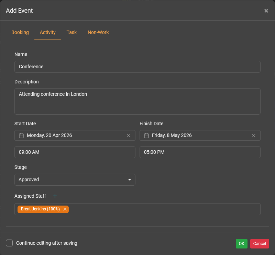Click the Finish Date calendar icon
Viewport: 275px width, 255px height.
(146, 136)
